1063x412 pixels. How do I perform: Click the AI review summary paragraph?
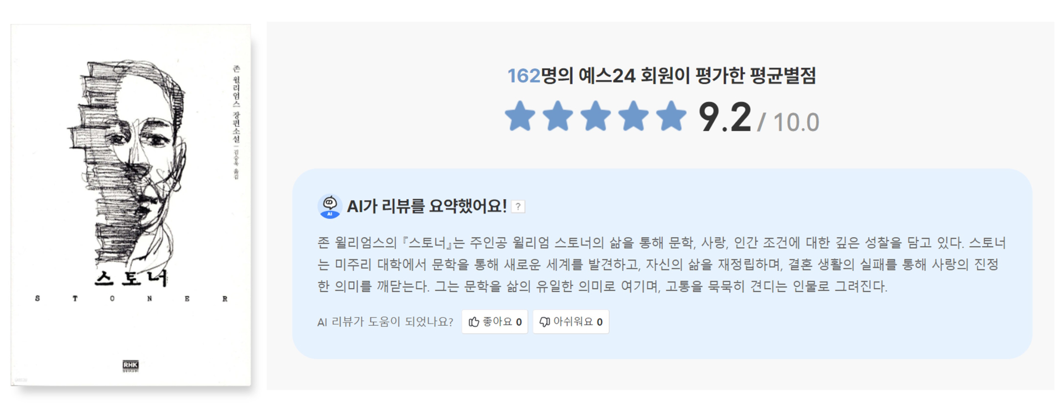[661, 264]
